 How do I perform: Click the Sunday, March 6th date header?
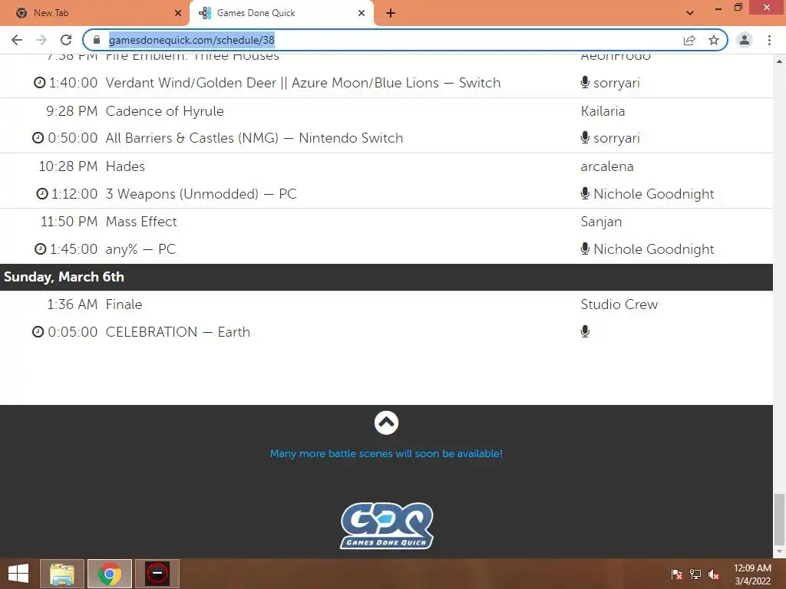pyautogui.click(x=64, y=277)
